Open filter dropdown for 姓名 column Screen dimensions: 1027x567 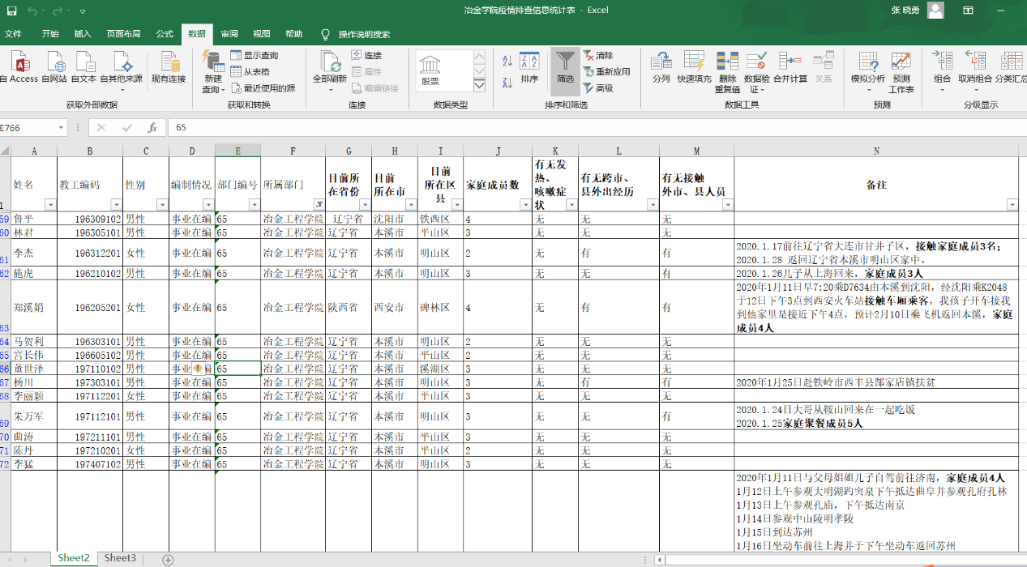point(50,205)
